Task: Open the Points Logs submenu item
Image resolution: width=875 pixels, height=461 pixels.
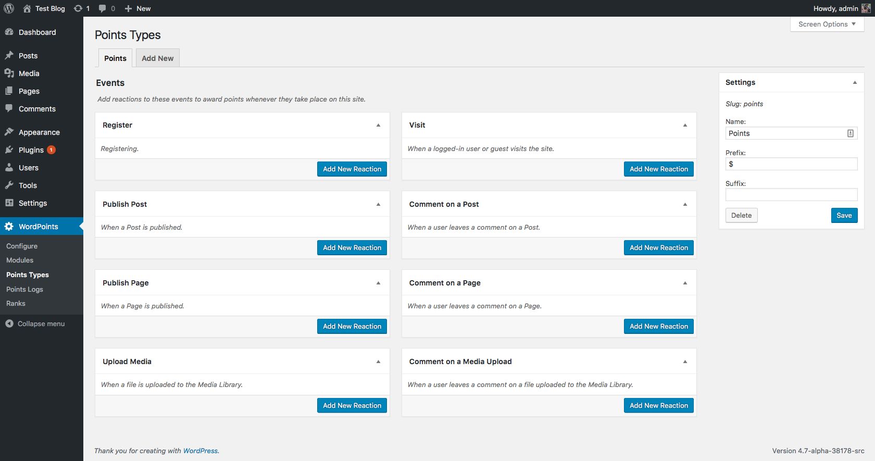Action: point(24,289)
